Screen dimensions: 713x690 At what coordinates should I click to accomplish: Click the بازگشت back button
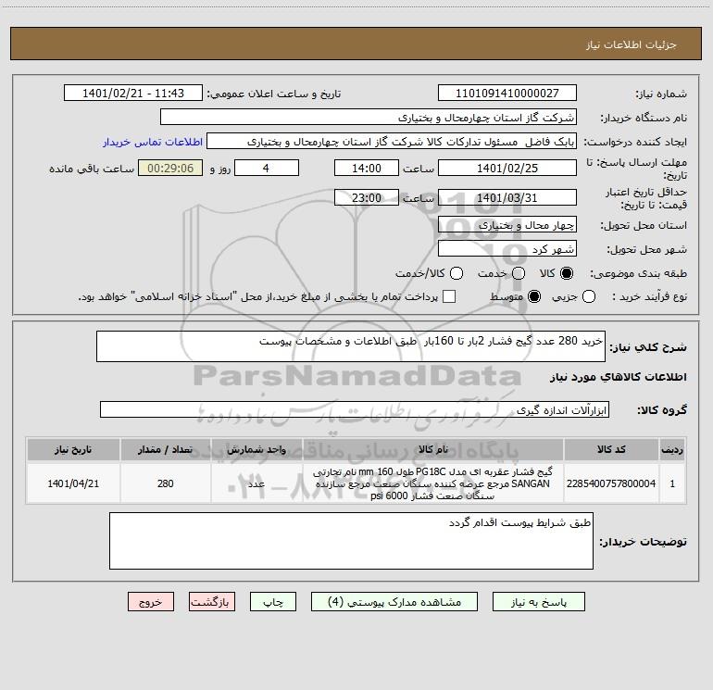[212, 602]
